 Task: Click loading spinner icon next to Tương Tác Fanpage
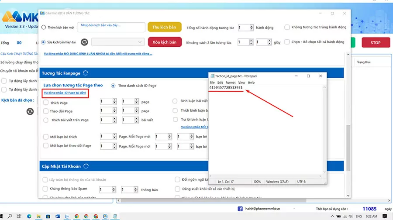[85, 73]
